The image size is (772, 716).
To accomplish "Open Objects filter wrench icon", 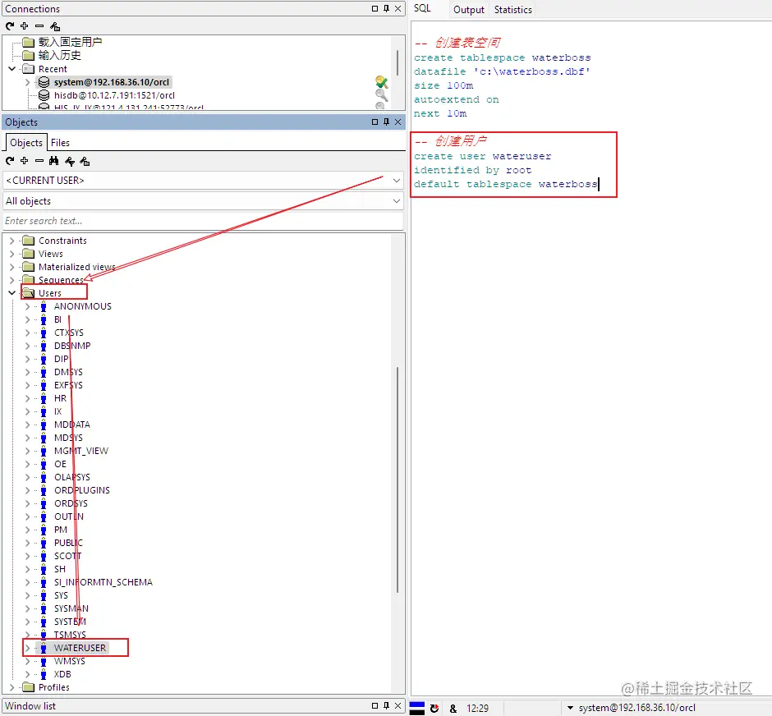I will pos(70,161).
